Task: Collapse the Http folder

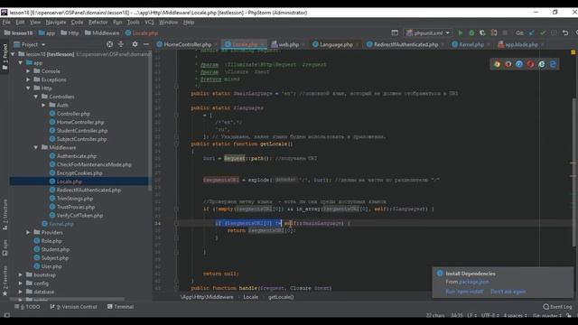Action: (28, 88)
